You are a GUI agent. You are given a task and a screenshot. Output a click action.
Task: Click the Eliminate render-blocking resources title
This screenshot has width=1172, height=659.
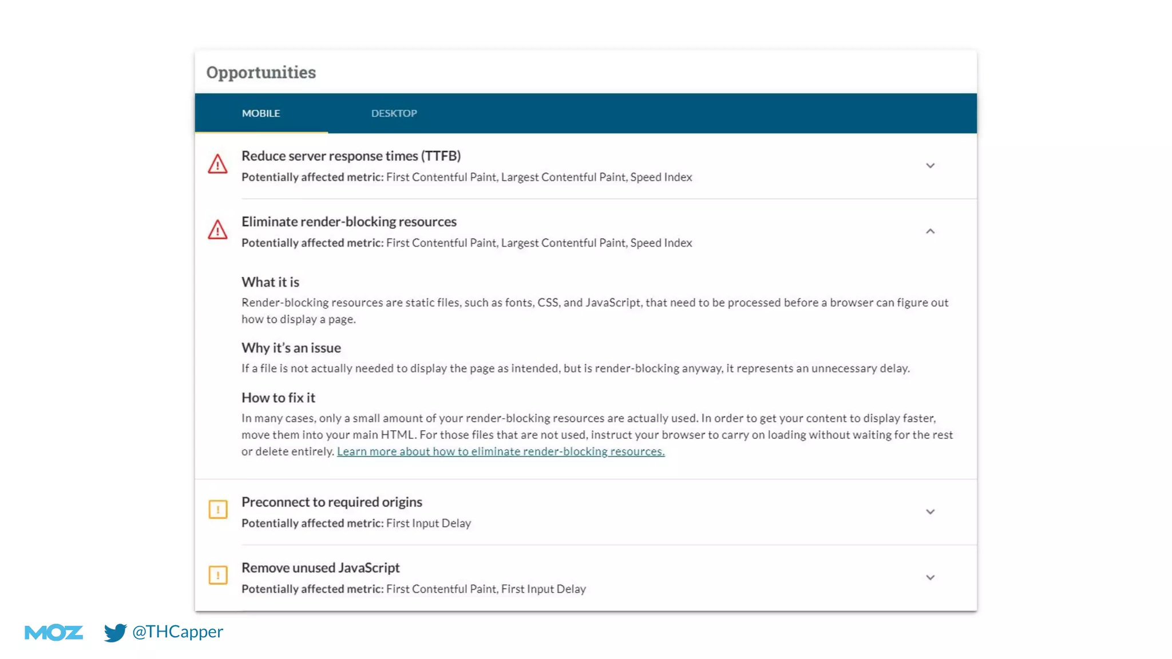tap(349, 221)
